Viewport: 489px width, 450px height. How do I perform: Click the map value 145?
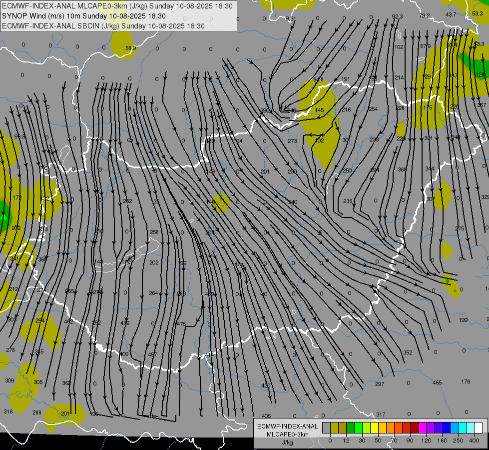coord(319,110)
